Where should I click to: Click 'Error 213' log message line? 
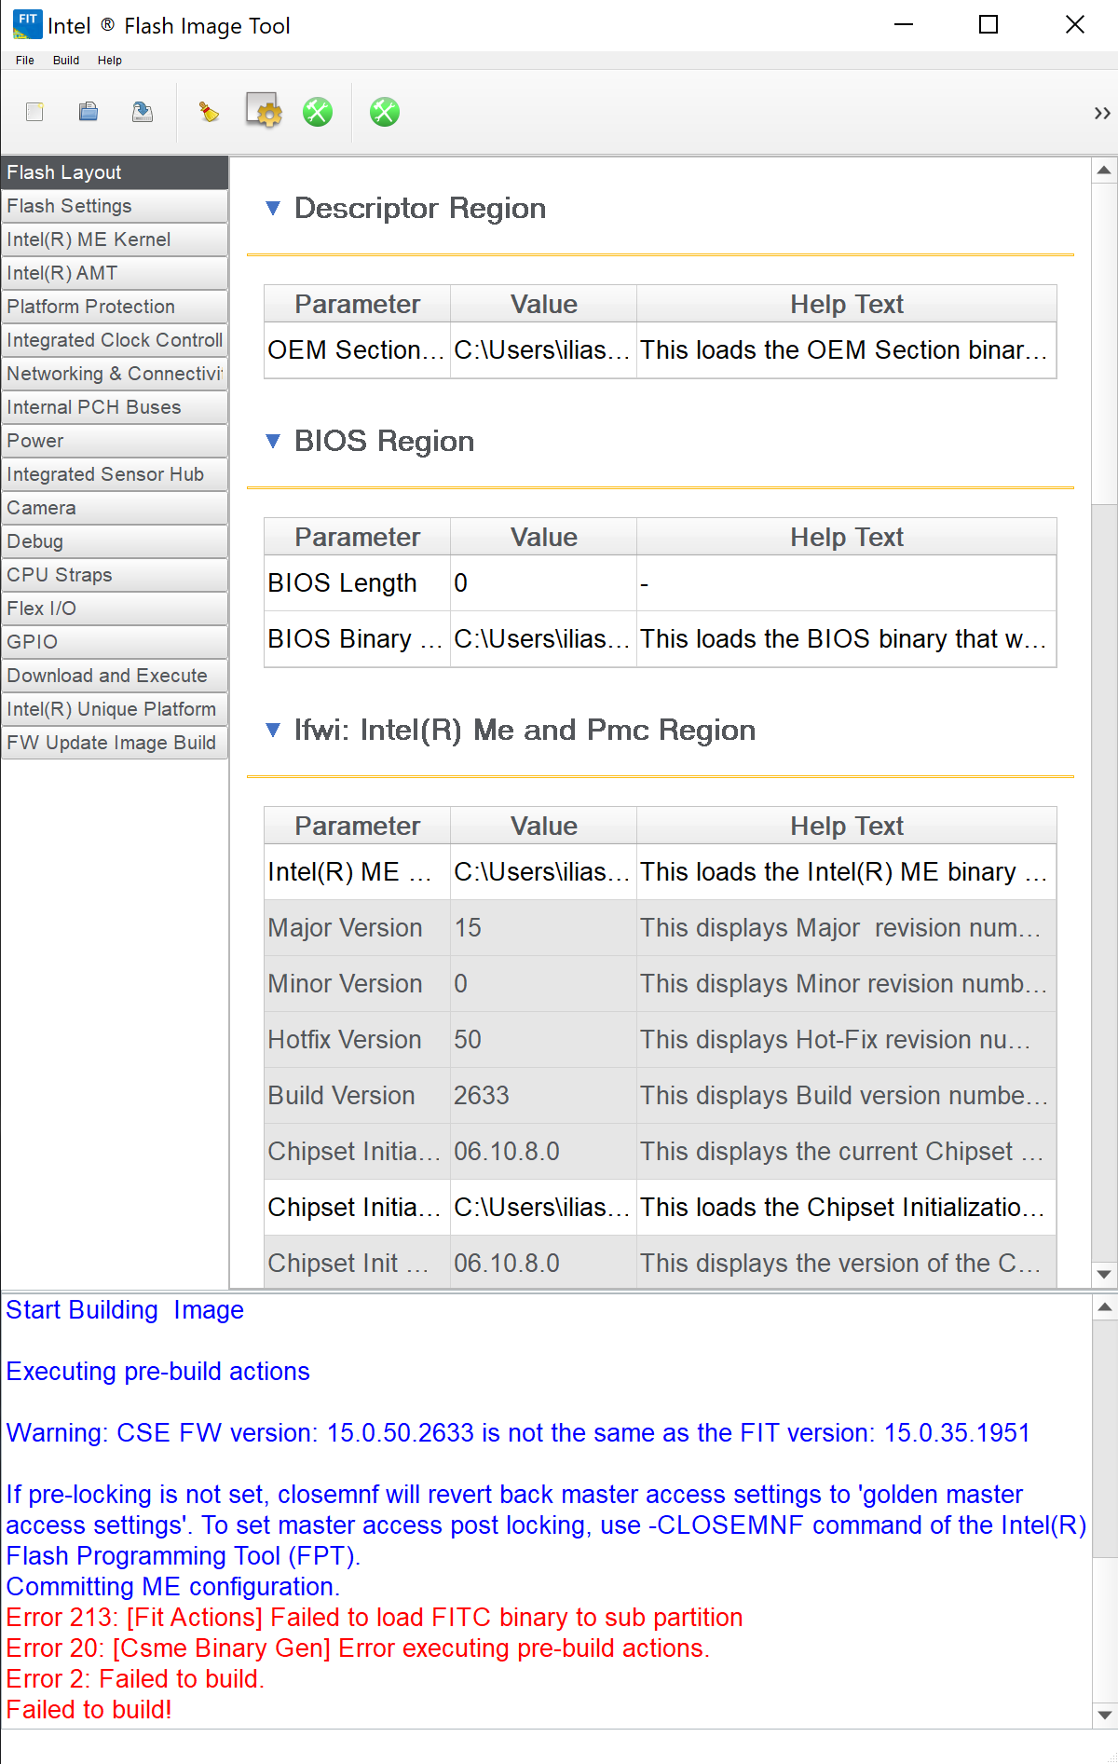coord(375,1618)
